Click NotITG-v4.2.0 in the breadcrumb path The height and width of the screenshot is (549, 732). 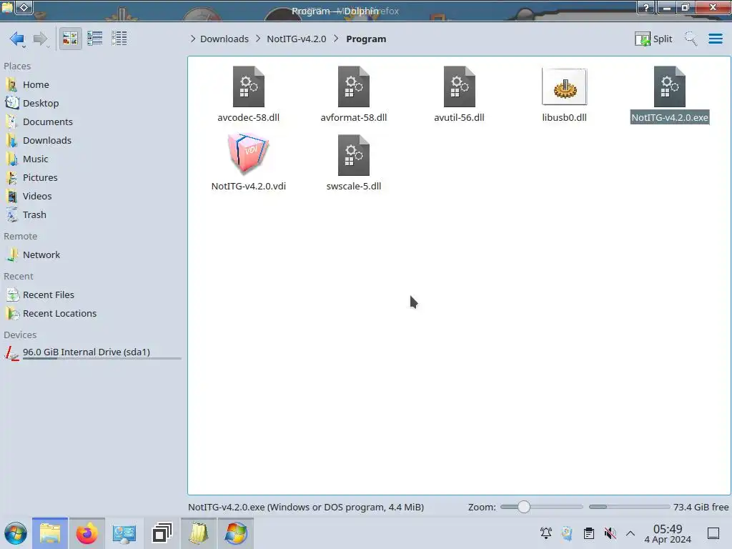(x=297, y=39)
